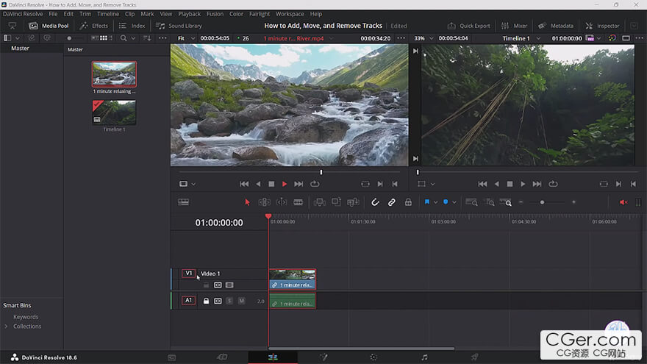Open the Fusion menu
Screen dimensions: 647x364
pyautogui.click(x=215, y=14)
